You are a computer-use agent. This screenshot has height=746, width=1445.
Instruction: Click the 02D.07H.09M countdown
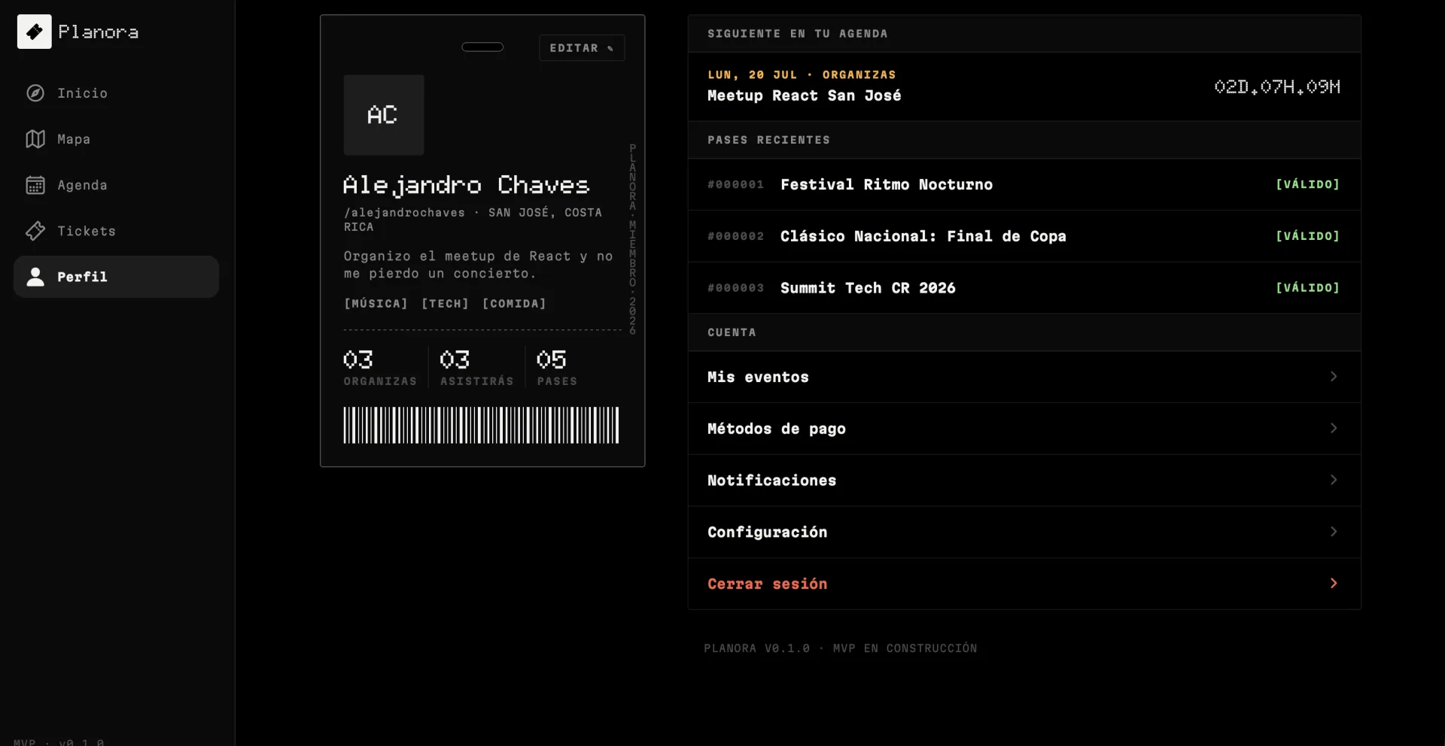[1277, 86]
